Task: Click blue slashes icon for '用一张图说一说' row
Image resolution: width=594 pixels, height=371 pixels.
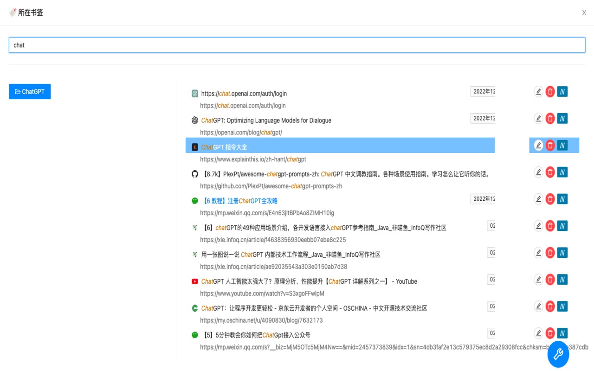Action: (562, 253)
